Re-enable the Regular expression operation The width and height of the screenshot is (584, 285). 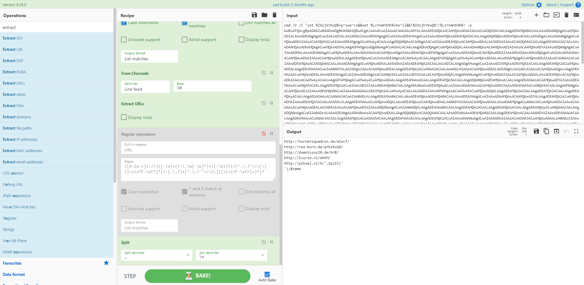pos(264,134)
